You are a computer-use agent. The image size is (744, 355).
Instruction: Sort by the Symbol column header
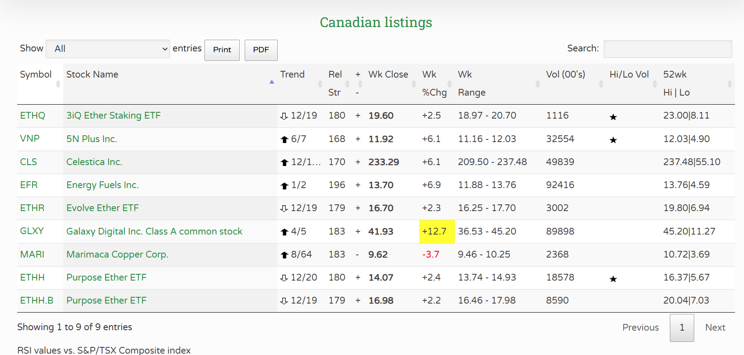click(40, 84)
